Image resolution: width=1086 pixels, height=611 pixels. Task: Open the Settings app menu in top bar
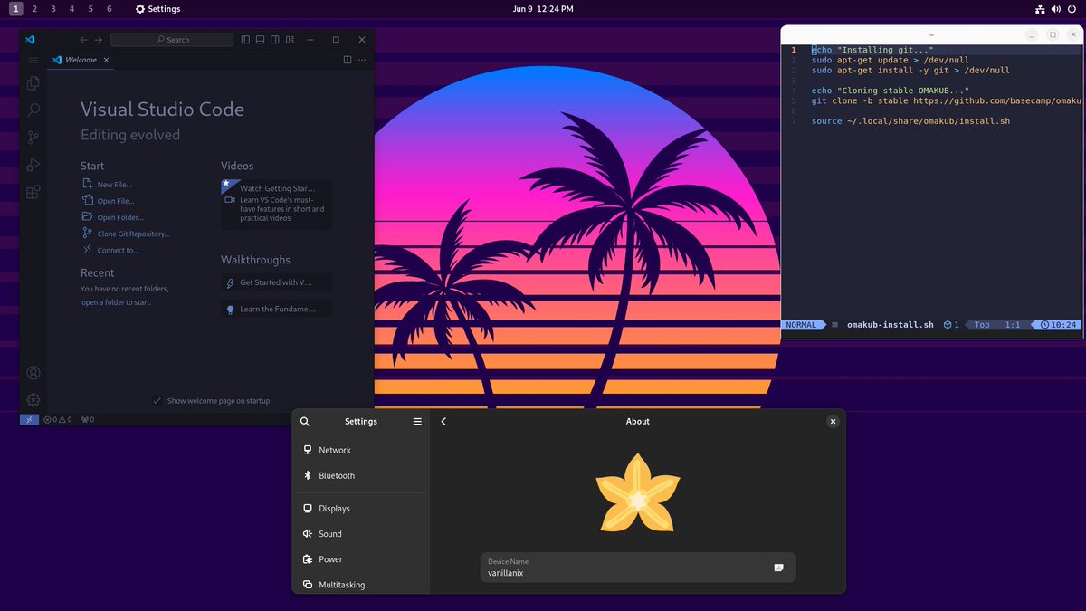pos(157,9)
